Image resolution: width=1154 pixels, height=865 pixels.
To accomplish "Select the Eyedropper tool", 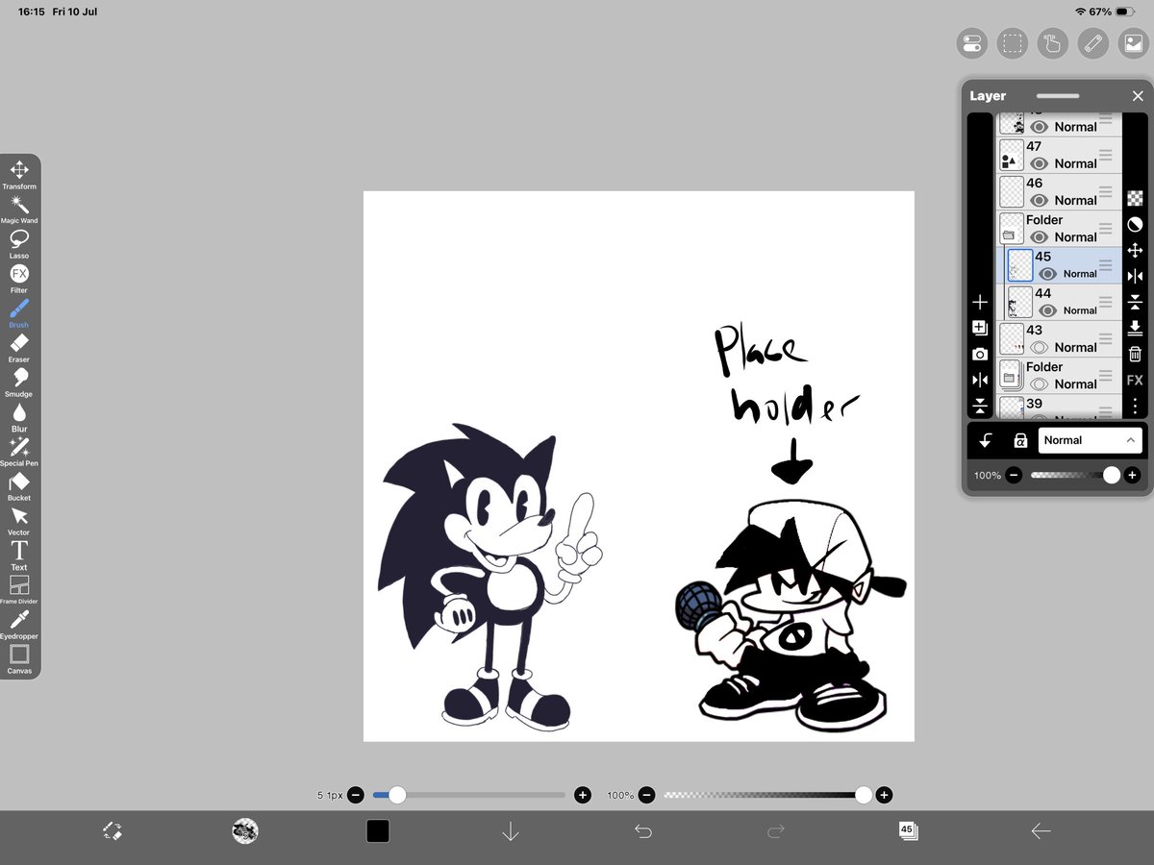I will 19,625.
